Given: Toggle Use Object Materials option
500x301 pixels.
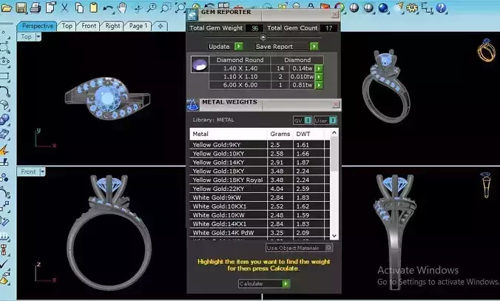Looking at the screenshot, I should (299, 248).
